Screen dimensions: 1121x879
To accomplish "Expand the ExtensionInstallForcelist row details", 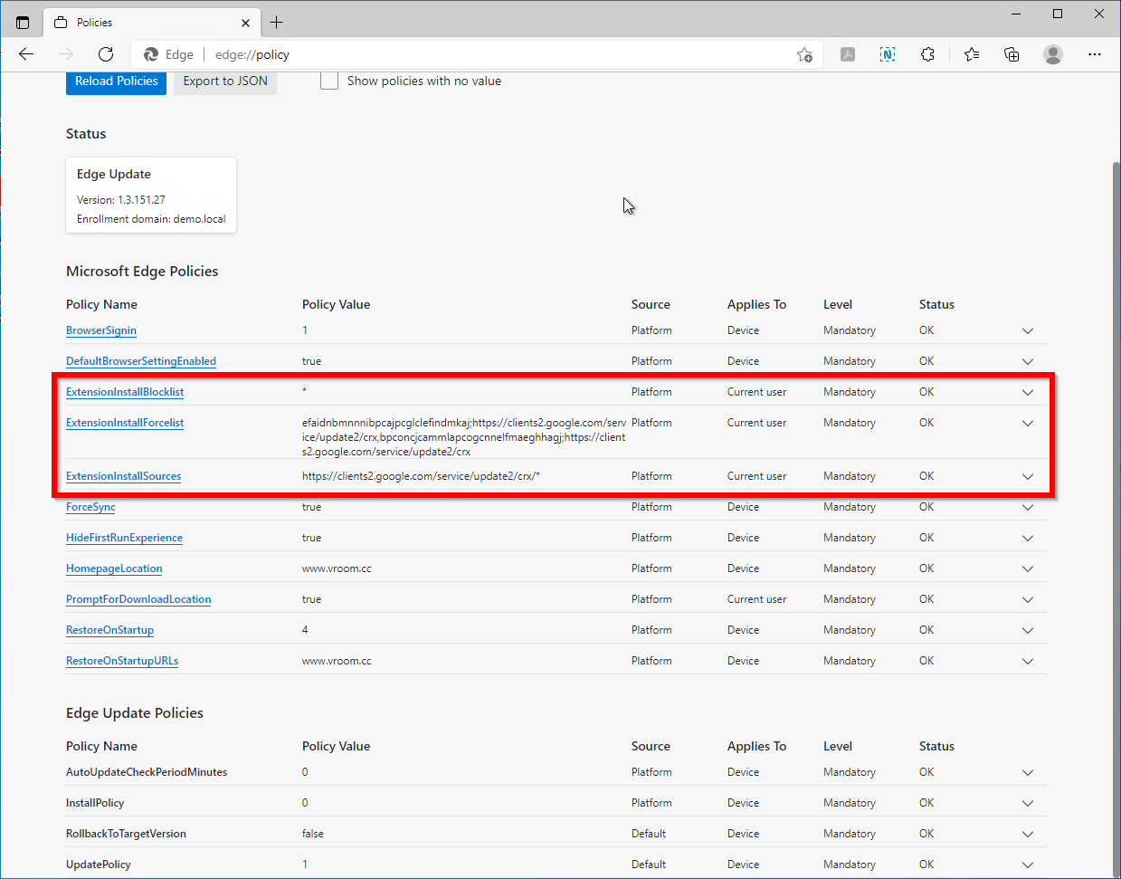I will click(x=1027, y=424).
